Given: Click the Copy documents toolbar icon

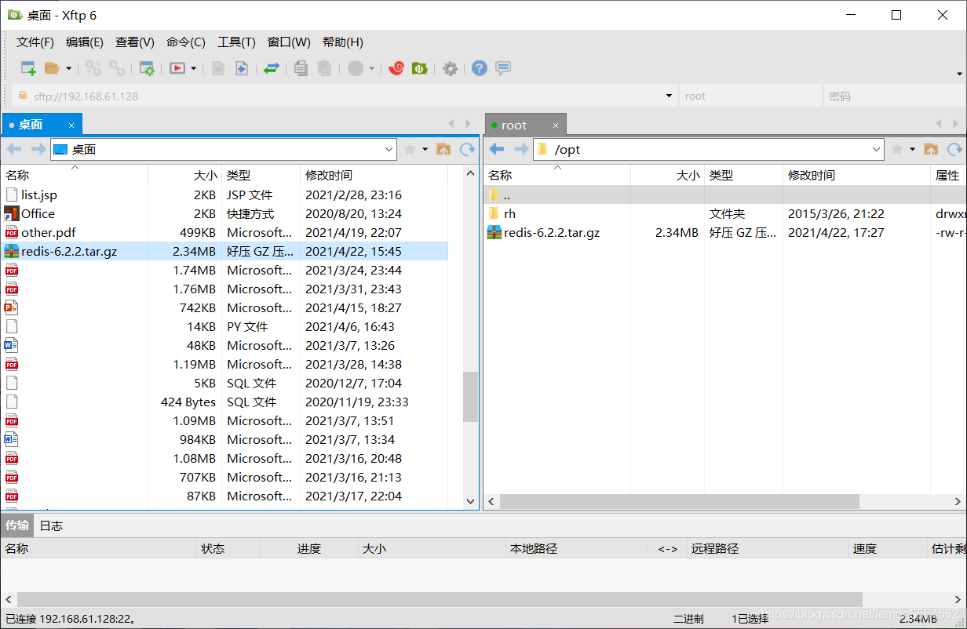Looking at the screenshot, I should [x=301, y=68].
